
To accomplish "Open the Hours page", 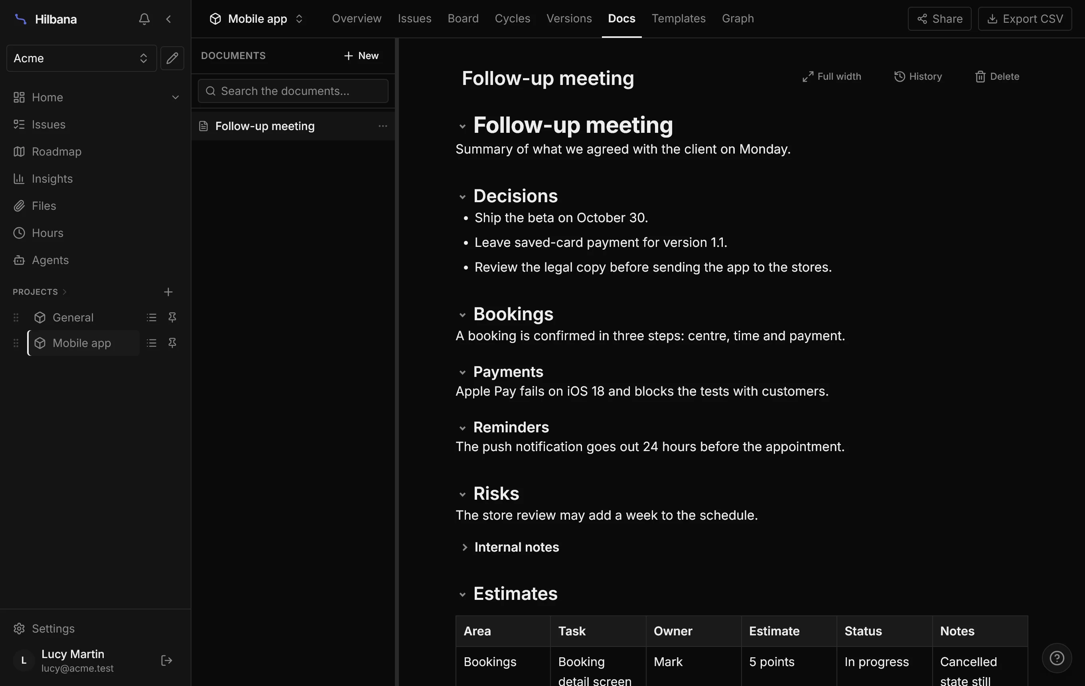I will pos(95,233).
